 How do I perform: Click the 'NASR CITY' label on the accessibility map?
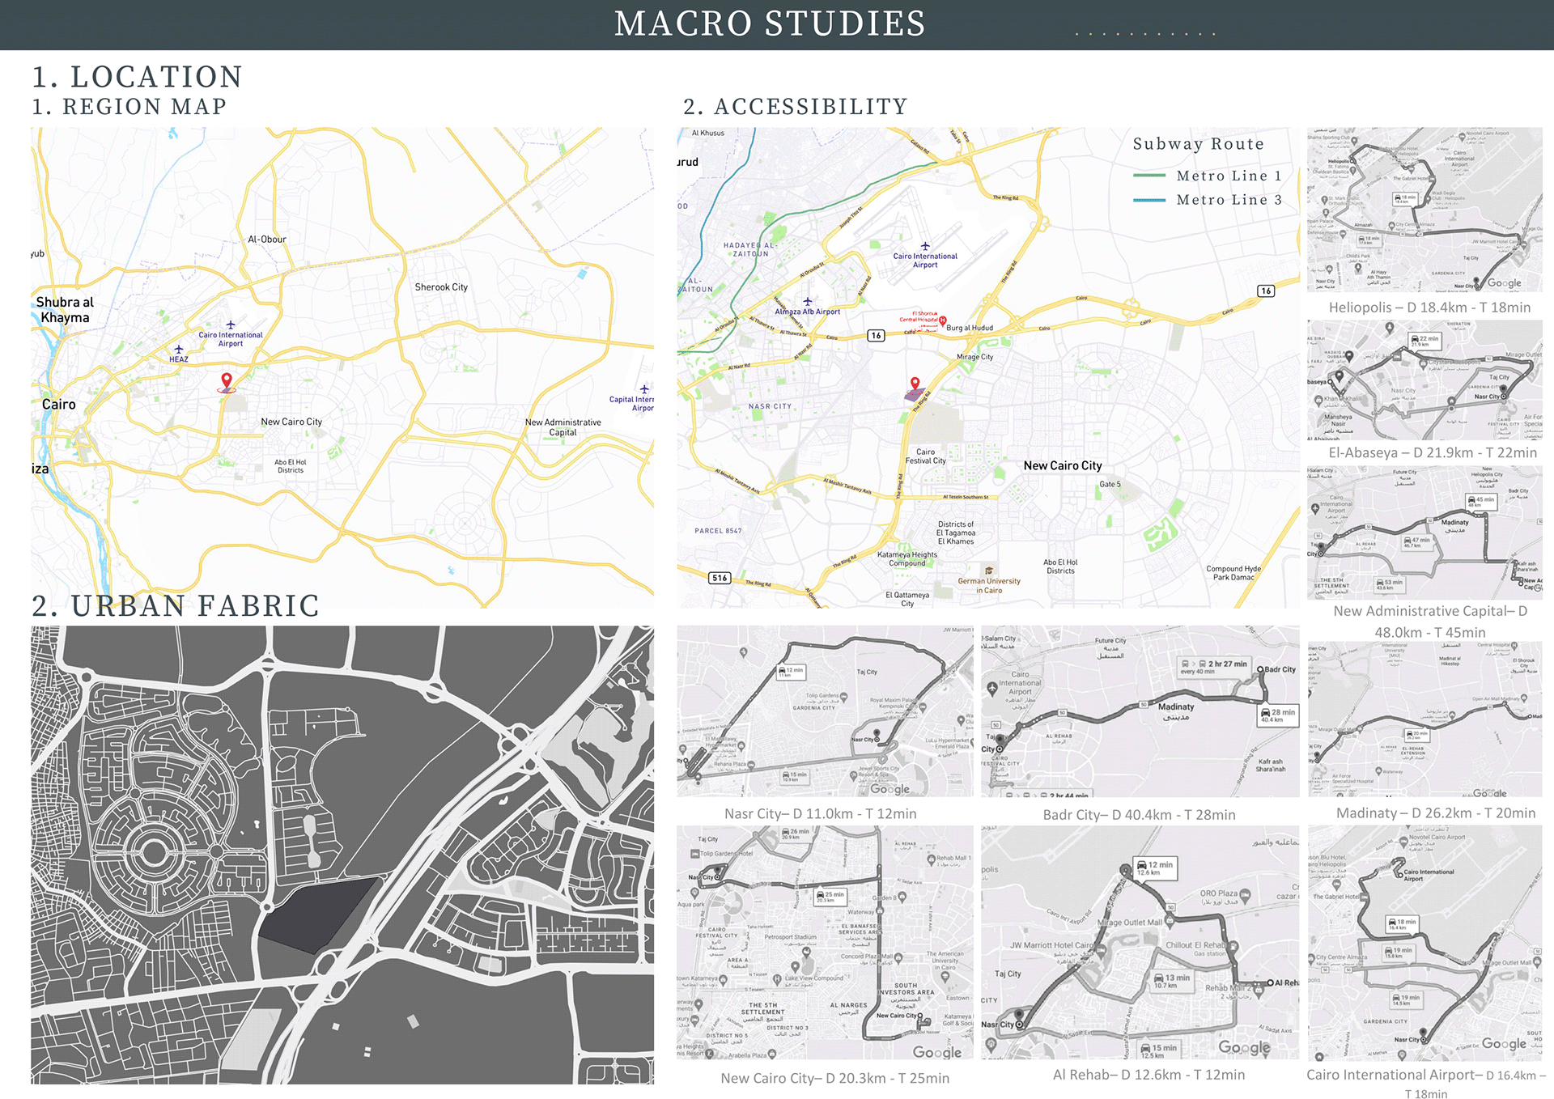point(770,406)
